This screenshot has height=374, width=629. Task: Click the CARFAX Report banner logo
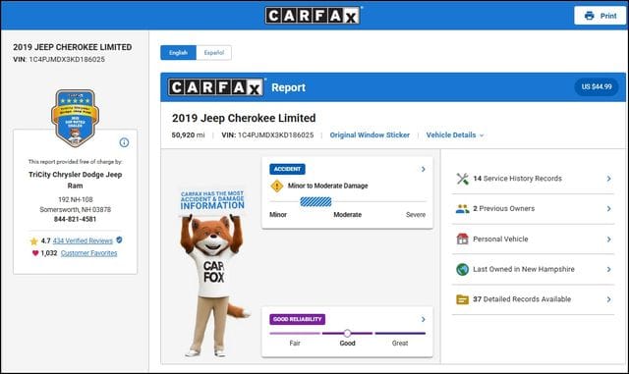point(216,87)
